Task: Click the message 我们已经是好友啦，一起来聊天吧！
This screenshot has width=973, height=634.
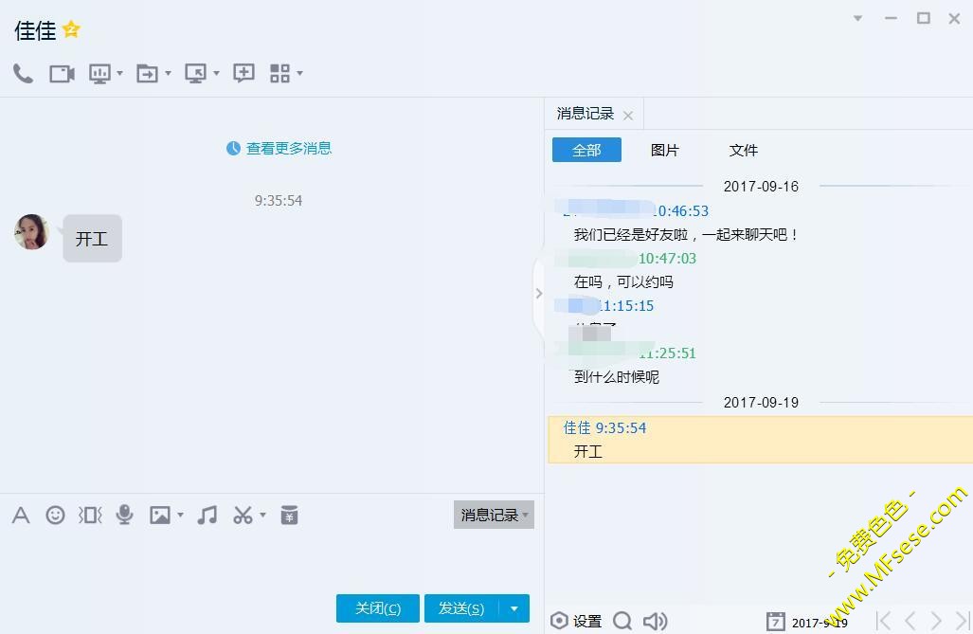Action: (686, 235)
